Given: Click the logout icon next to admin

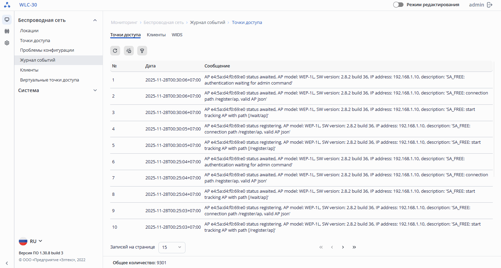Looking at the screenshot, I should click(490, 5).
